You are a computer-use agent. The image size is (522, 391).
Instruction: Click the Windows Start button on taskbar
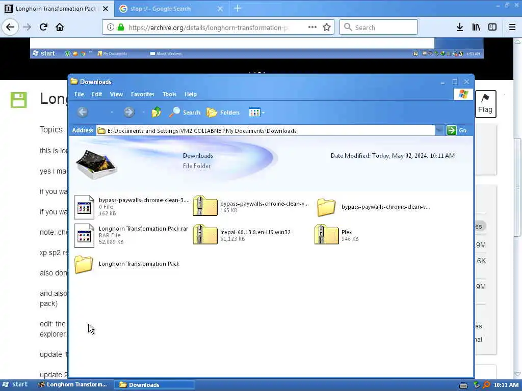click(15, 385)
